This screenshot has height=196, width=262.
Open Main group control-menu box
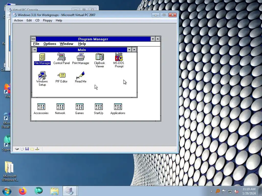(x=35, y=50)
